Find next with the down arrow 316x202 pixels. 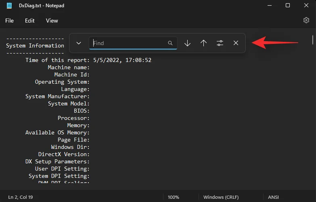point(187,43)
